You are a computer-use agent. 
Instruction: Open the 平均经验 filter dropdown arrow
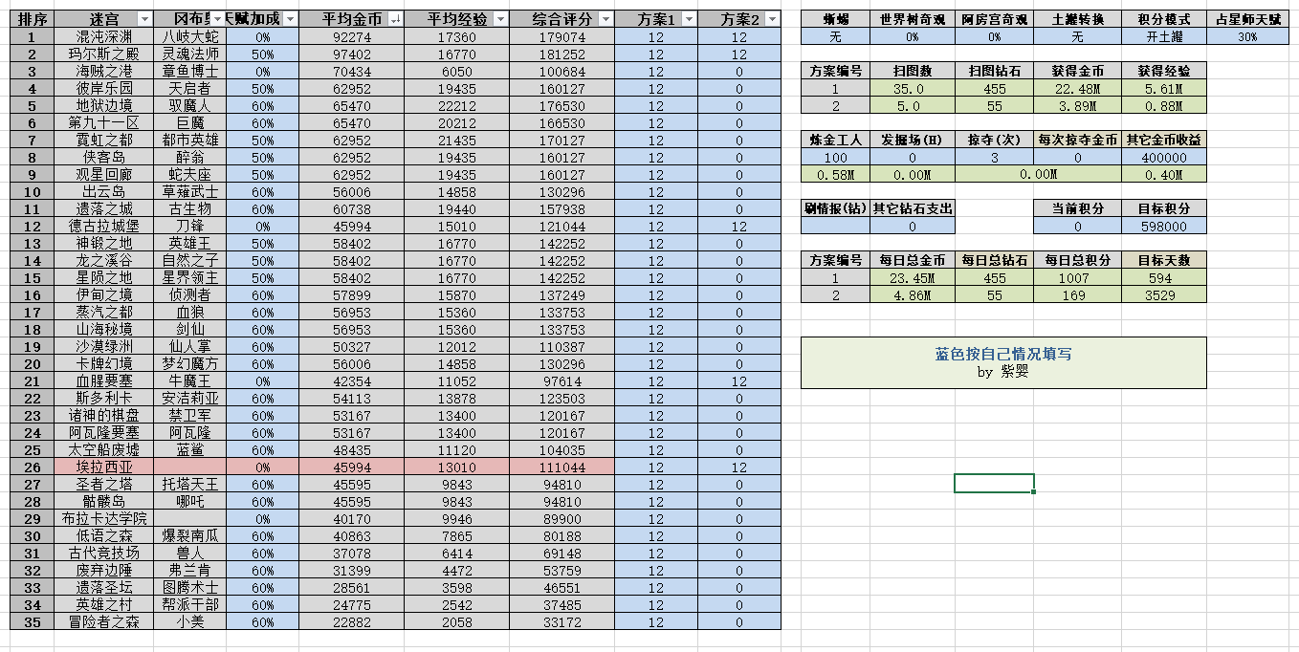[x=501, y=19]
